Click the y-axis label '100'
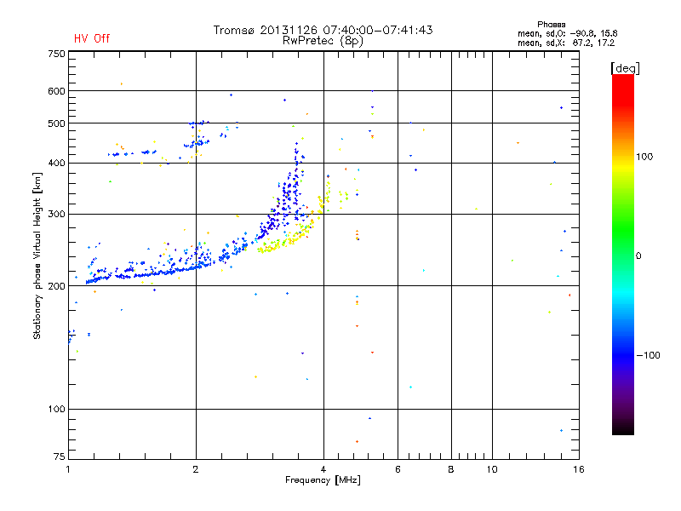 click(56, 410)
